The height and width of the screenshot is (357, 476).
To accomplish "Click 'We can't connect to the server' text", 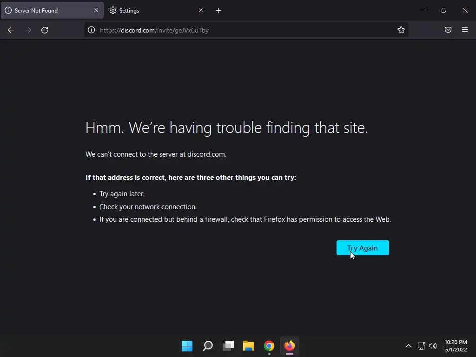I will click(156, 154).
